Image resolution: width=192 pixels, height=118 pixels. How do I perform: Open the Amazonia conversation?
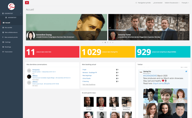(36, 70)
